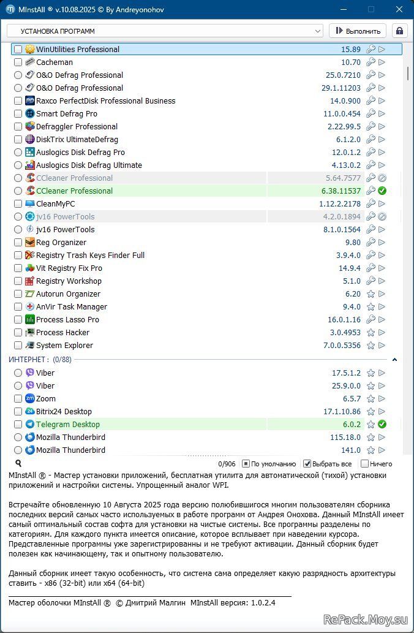
Task: Click star icon for Bitrix24 Desktop
Action: 371,412
